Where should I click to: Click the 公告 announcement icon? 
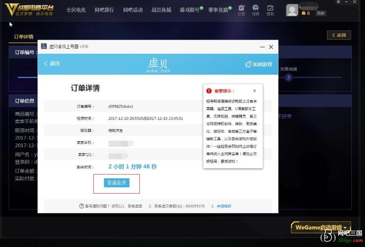(x=241, y=10)
